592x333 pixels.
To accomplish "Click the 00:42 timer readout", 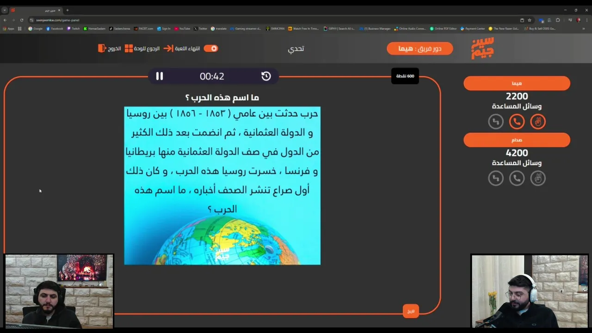I will pyautogui.click(x=212, y=76).
